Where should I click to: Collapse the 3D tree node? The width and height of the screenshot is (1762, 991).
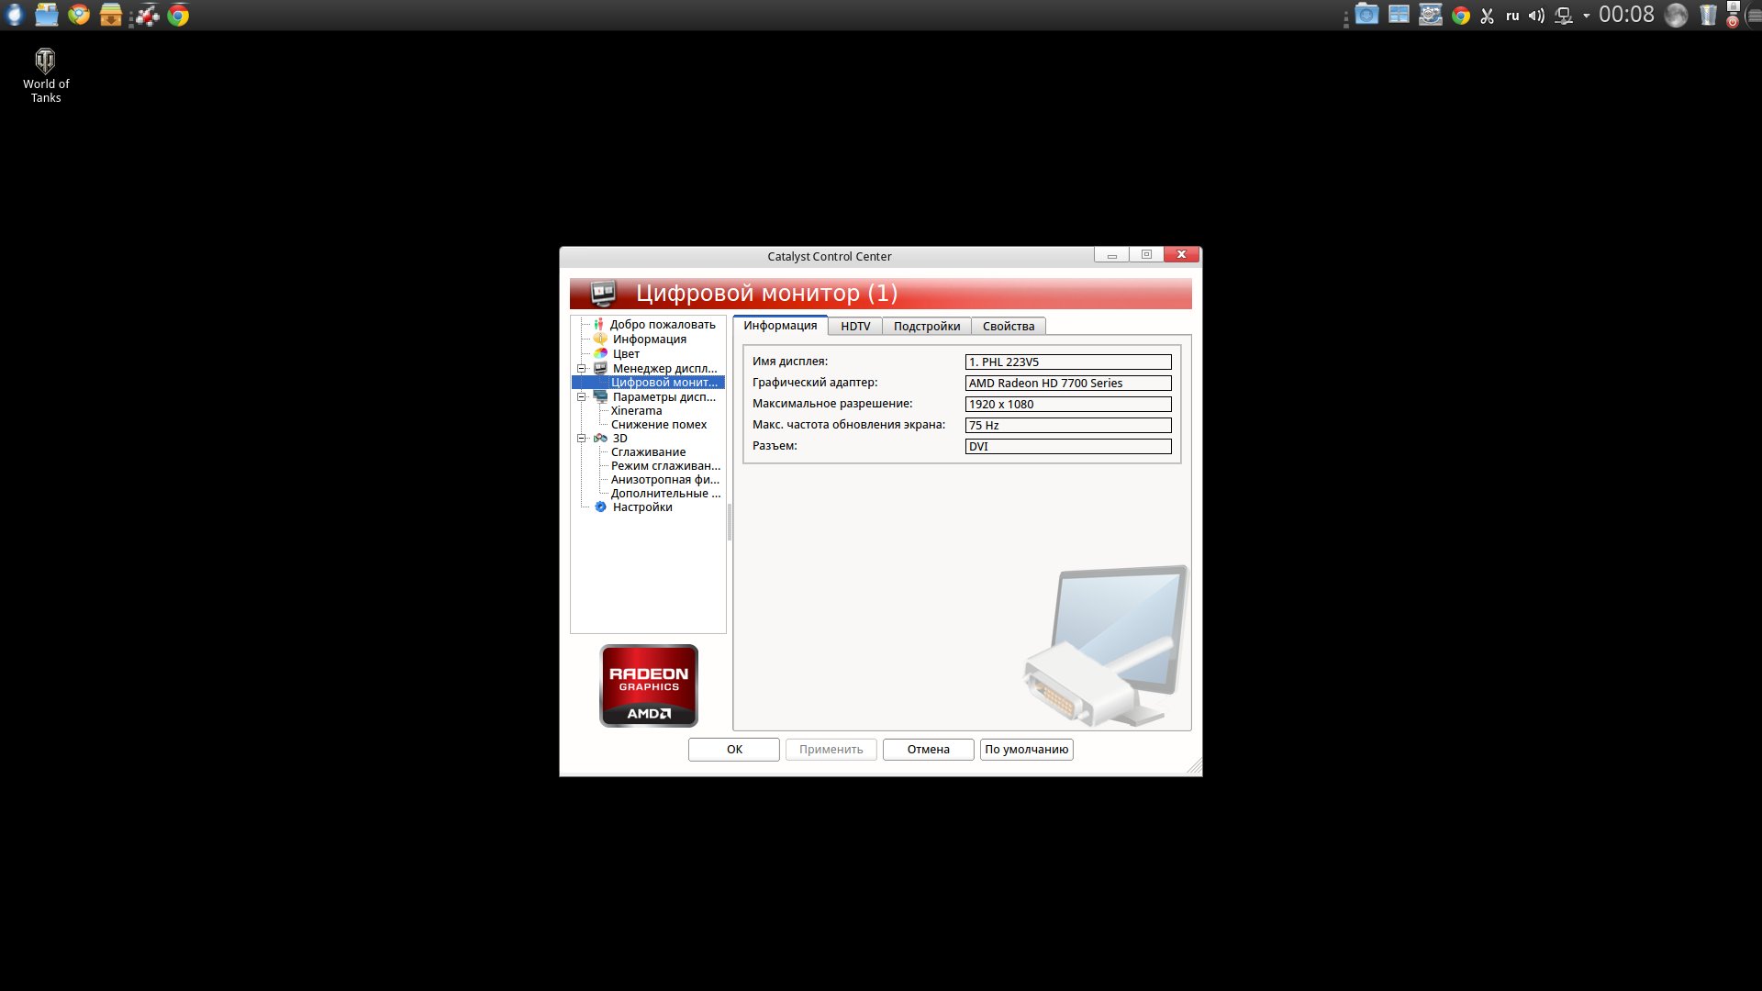pos(581,438)
